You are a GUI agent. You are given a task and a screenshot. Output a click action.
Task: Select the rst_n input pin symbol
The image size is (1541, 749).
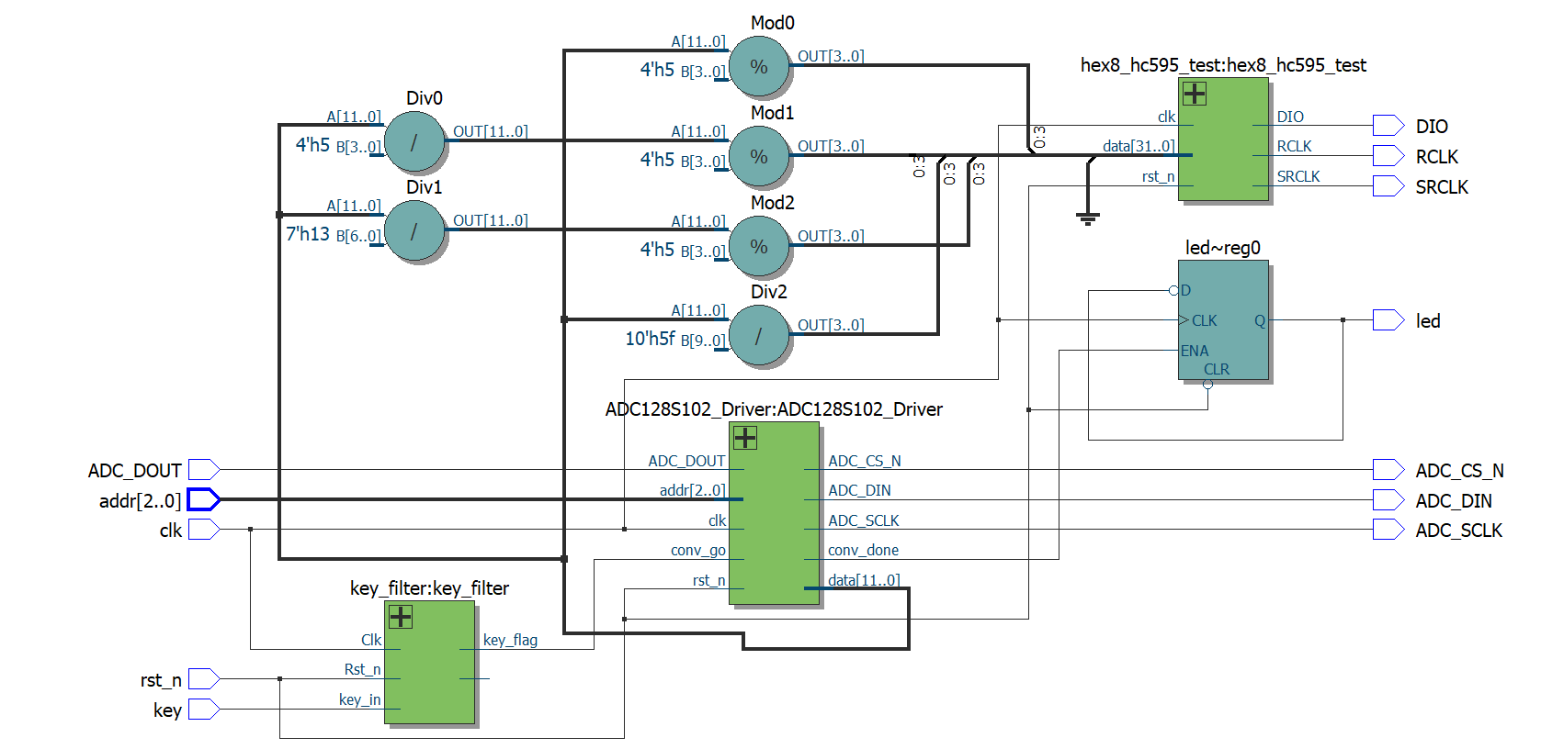[x=204, y=679]
